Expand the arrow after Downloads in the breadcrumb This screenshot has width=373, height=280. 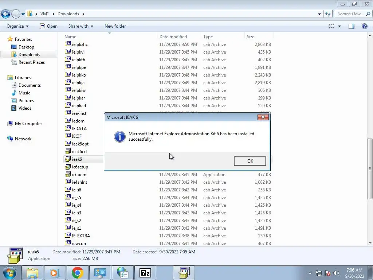(83, 14)
